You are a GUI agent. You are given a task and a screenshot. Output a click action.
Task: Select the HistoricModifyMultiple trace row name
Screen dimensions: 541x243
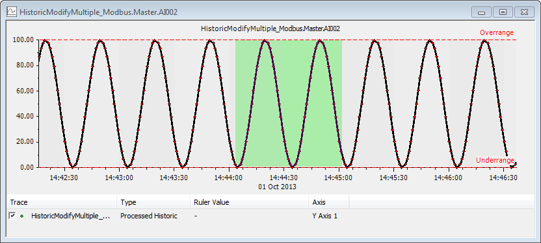(71, 216)
